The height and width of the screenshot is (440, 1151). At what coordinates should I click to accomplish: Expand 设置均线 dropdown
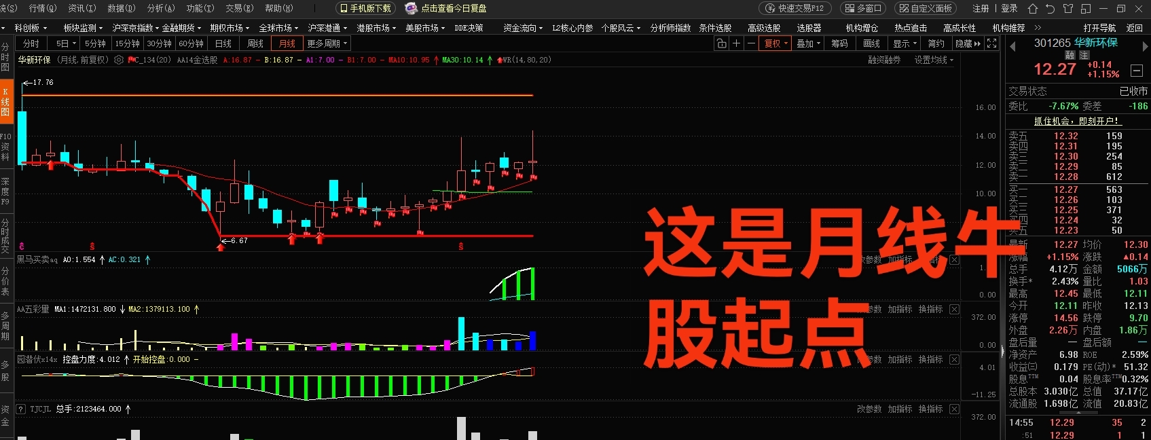tap(934, 60)
